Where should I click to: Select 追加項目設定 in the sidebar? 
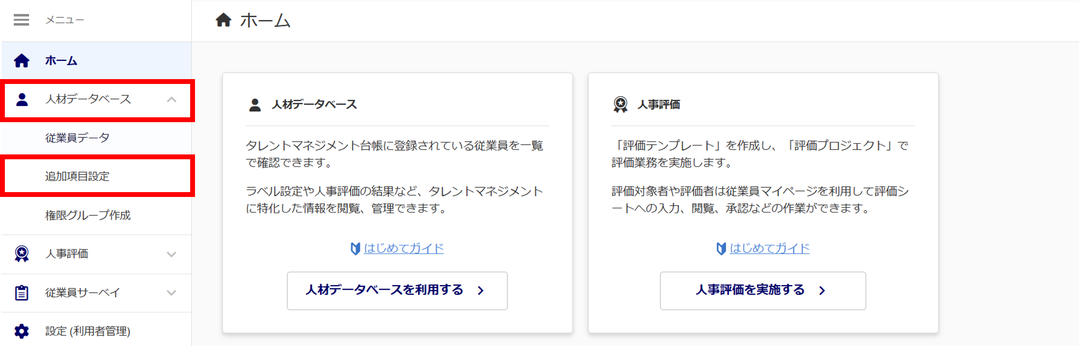(77, 176)
